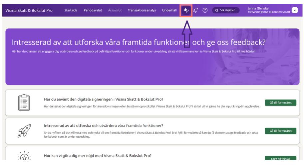Click the purple feedback banner heading
Screen dimensions: 305x167
coord(139,43)
